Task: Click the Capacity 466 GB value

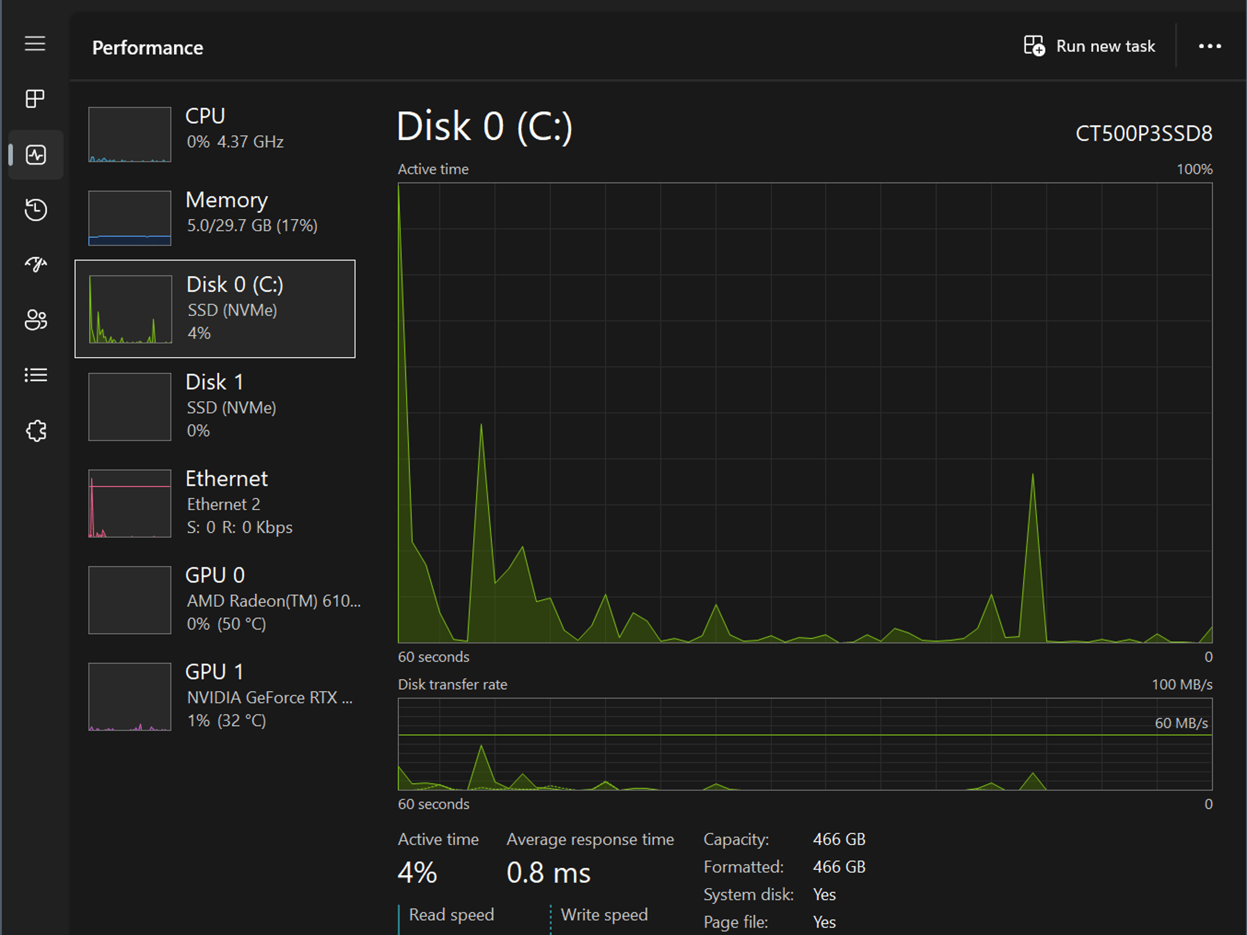Action: [x=839, y=839]
